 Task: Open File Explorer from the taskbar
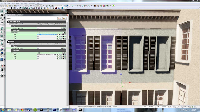(9, 110)
